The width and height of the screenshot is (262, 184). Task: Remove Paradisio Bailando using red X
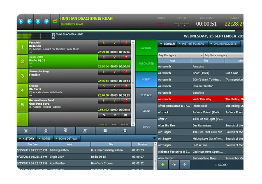click(x=125, y=43)
